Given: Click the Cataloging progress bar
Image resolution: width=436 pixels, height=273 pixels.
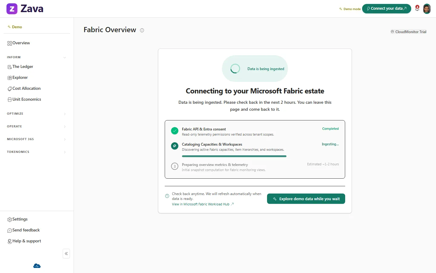Looking at the screenshot, I should pos(234,156).
